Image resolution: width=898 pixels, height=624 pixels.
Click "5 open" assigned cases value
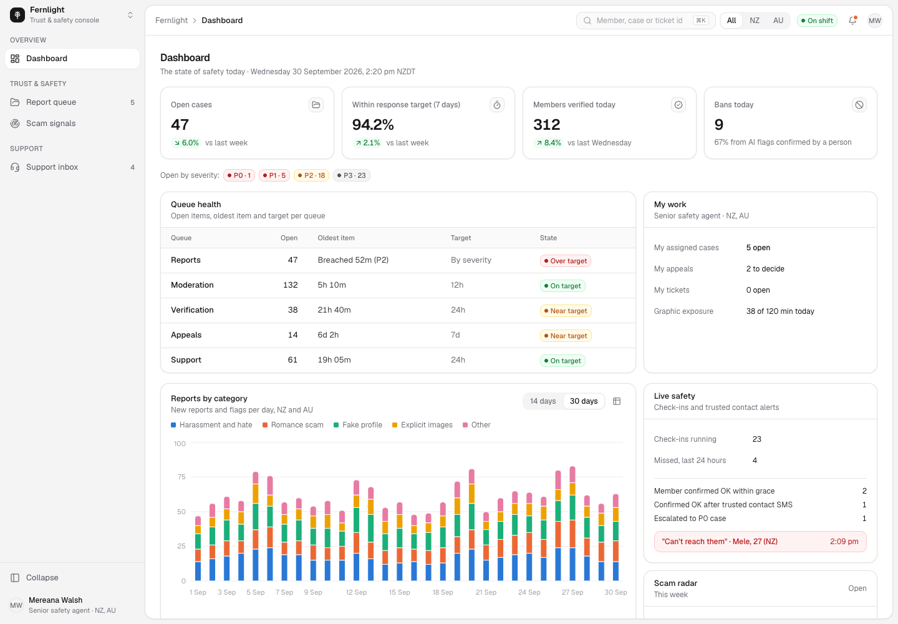pos(758,248)
